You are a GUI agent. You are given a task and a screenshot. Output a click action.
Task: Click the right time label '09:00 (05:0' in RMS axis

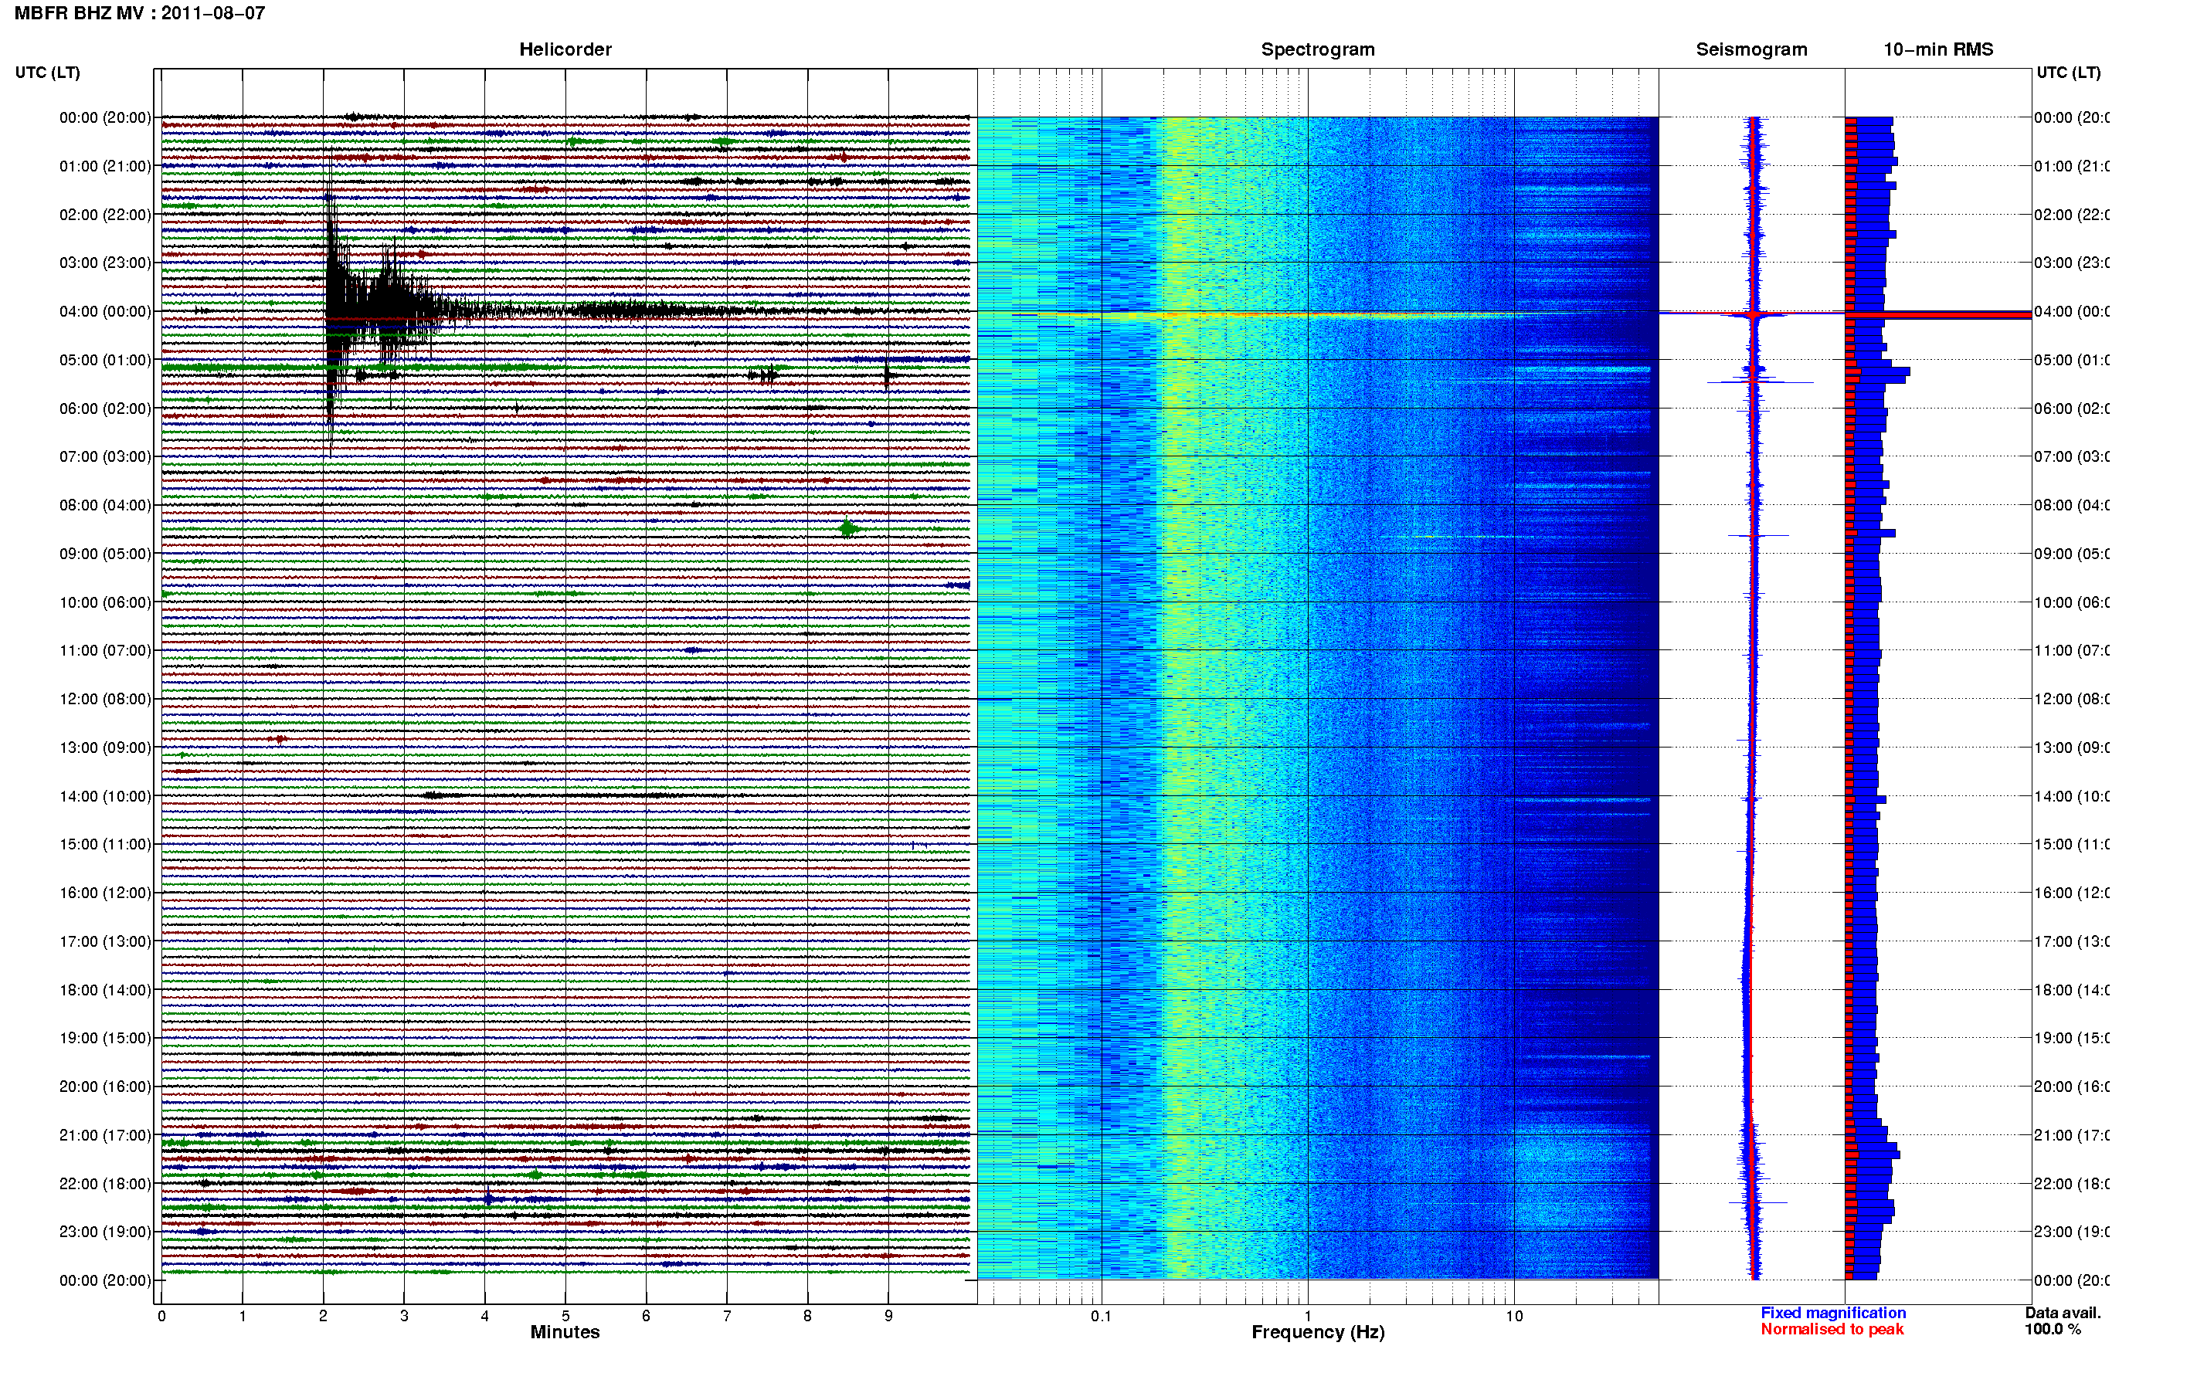pos(2071,554)
